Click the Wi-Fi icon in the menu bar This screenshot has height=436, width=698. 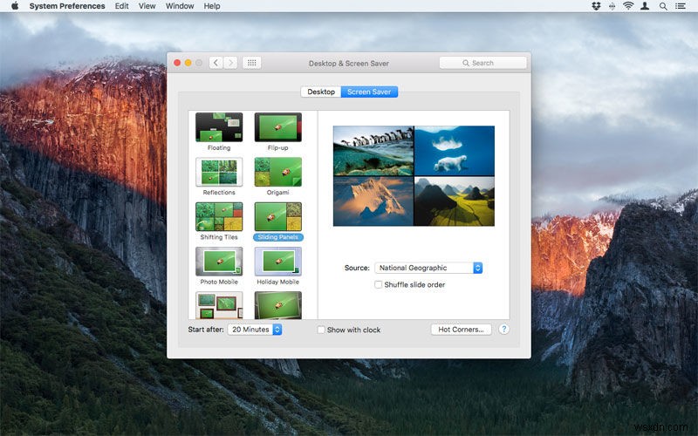(x=627, y=6)
